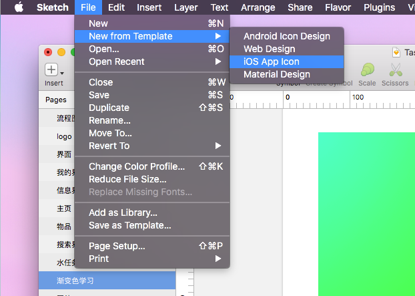The width and height of the screenshot is (415, 296).
Task: Click the green gradient rectangle on canvas
Action: click(x=366, y=214)
